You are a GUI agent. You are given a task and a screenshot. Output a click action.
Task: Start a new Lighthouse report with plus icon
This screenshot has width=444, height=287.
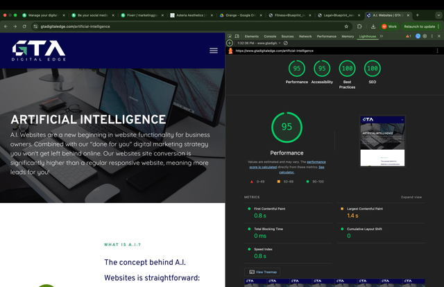pos(230,43)
